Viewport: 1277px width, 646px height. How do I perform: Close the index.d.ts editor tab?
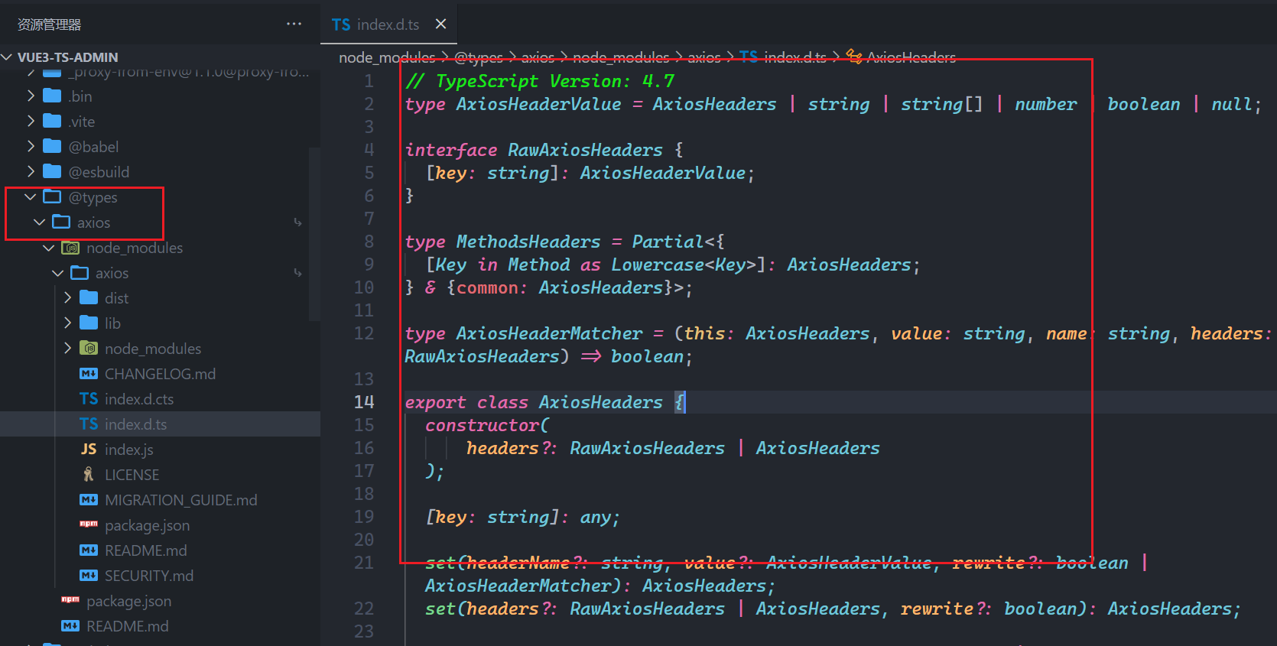pos(440,24)
